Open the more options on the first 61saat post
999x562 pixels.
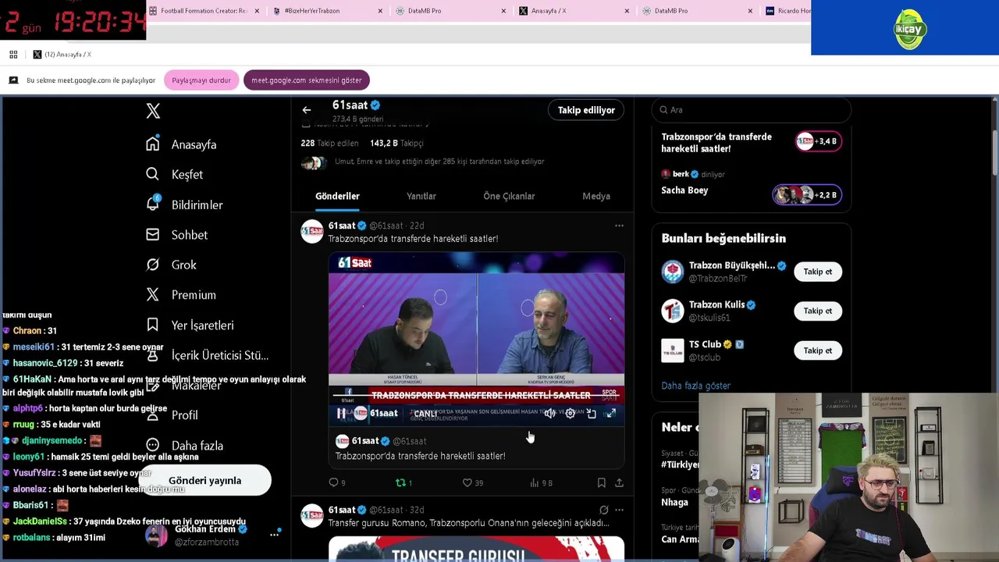pyautogui.click(x=619, y=226)
